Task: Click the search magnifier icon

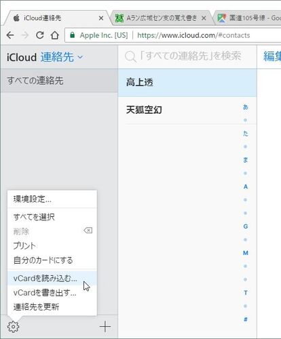Action: (130, 56)
